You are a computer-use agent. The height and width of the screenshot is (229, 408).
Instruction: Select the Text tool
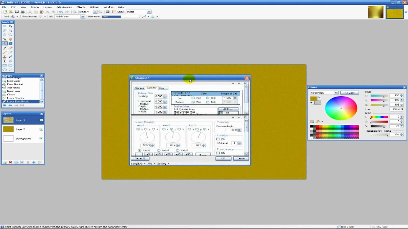tap(4, 61)
